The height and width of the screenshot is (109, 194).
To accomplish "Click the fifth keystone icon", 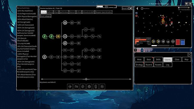I will click(96, 86).
